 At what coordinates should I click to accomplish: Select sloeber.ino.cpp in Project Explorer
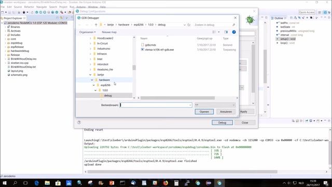20,63
